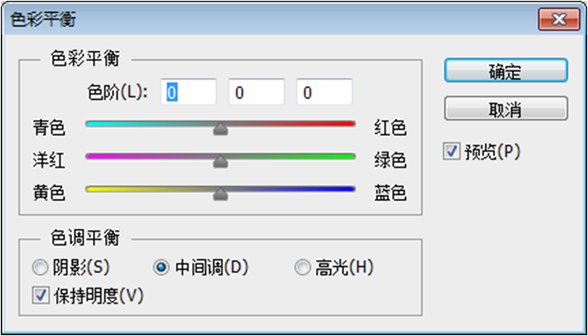The image size is (588, 336).
Task: Click the 取消 (Cancel) button
Action: (505, 108)
